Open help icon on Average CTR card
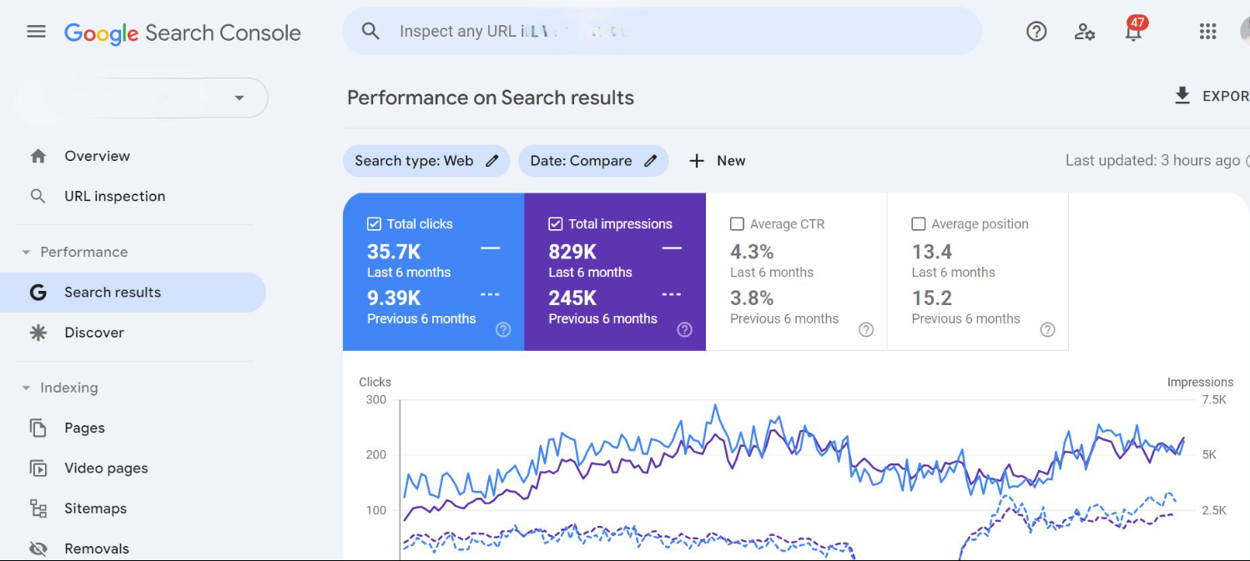Image resolution: width=1250 pixels, height=561 pixels. 866,329
